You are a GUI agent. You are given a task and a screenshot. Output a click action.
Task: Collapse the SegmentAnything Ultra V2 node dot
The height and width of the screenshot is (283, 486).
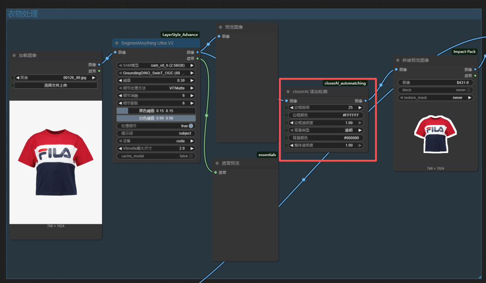coord(117,43)
